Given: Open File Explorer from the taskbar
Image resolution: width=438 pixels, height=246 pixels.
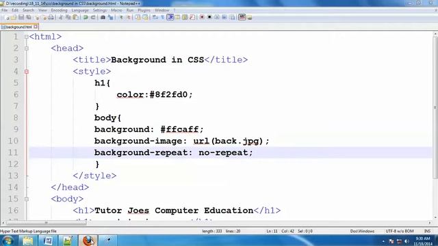Looking at the screenshot, I should (27, 241).
